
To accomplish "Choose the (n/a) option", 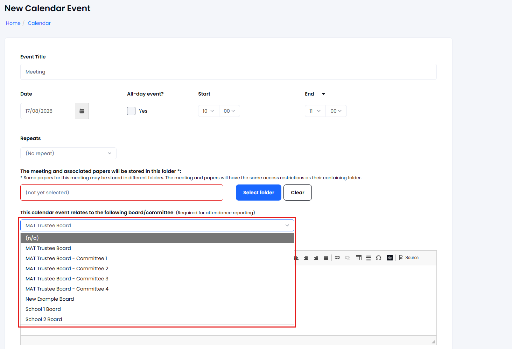I will click(157, 238).
